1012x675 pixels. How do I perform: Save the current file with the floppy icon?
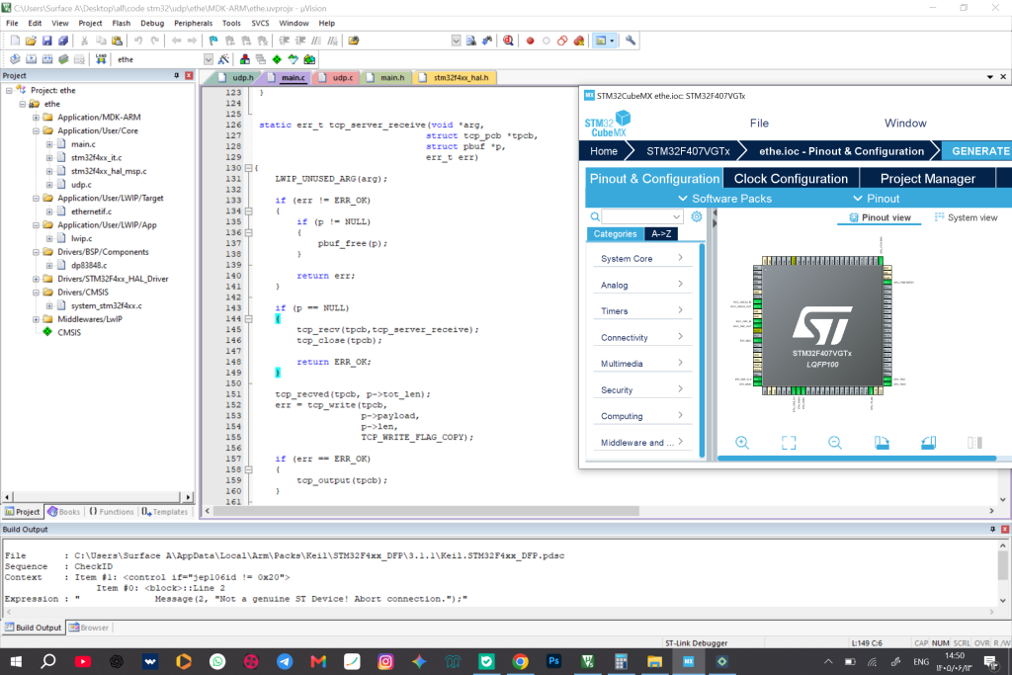point(47,41)
